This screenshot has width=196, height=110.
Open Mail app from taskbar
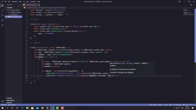(x=37, y=108)
